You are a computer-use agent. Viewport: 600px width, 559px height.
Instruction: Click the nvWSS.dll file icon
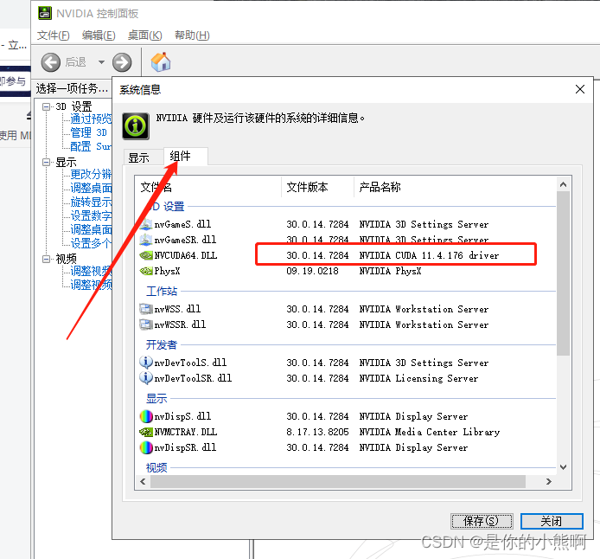[146, 309]
